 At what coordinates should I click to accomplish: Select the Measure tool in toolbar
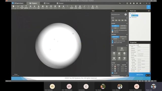point(30,7)
